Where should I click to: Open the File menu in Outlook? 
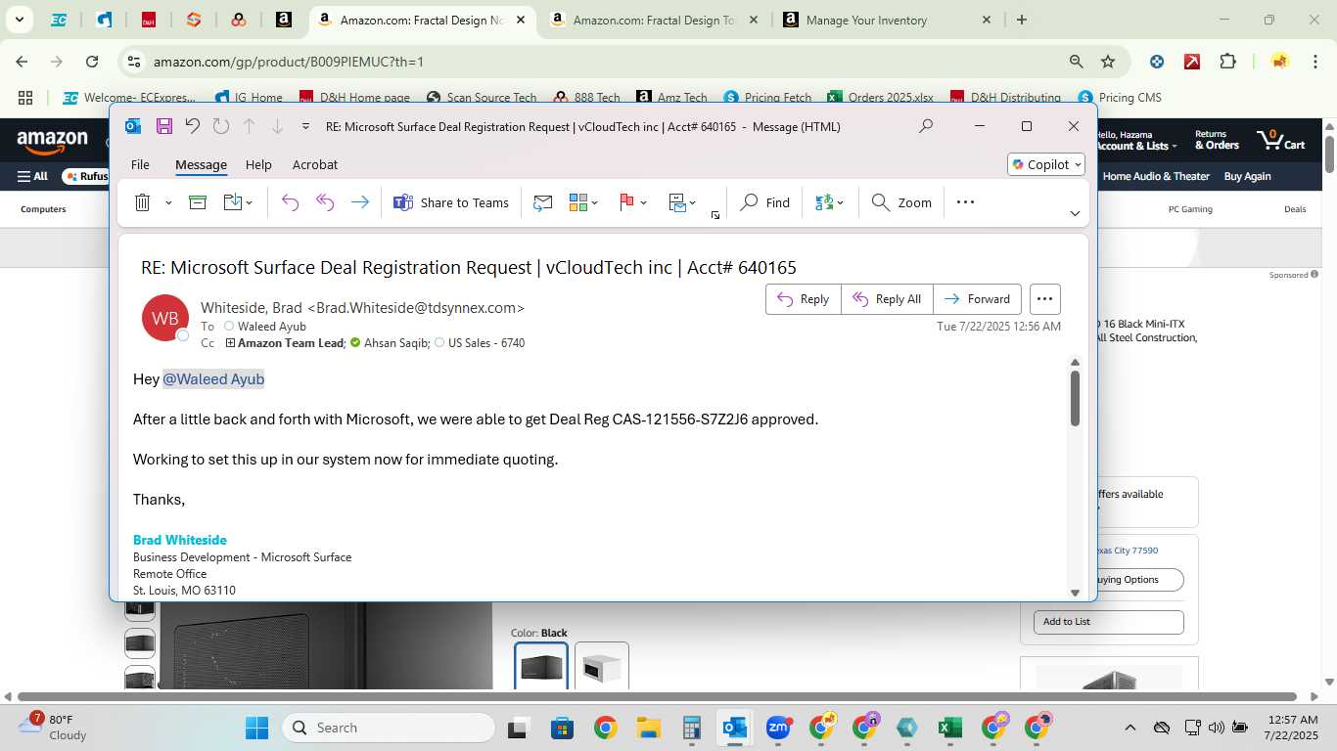[140, 164]
